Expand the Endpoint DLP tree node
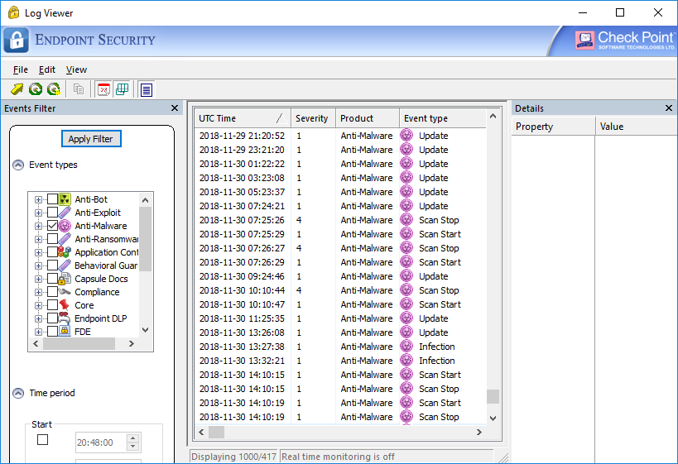 (x=38, y=318)
